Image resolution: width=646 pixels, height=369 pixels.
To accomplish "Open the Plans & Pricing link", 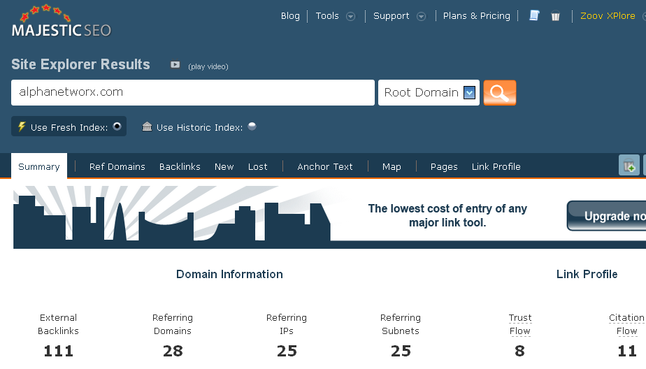I will click(477, 16).
